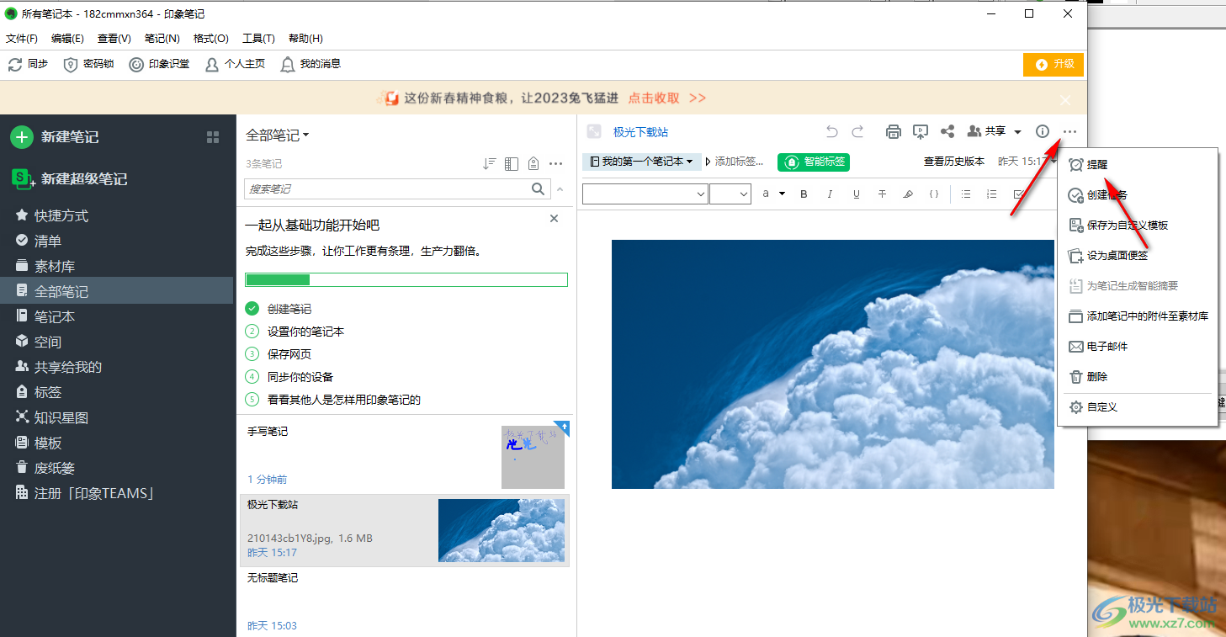Click the note list filter/lock icon
Image resolution: width=1226 pixels, height=637 pixels.
point(533,164)
